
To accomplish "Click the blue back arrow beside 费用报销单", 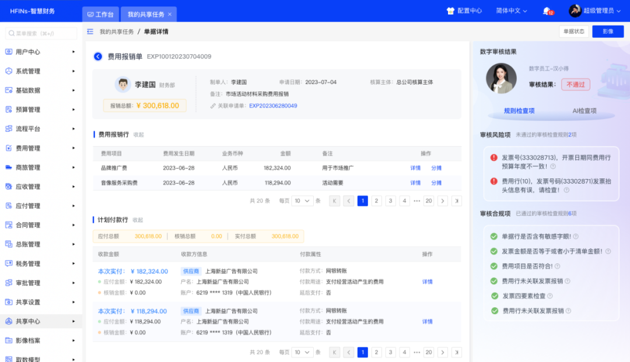I will [98, 57].
